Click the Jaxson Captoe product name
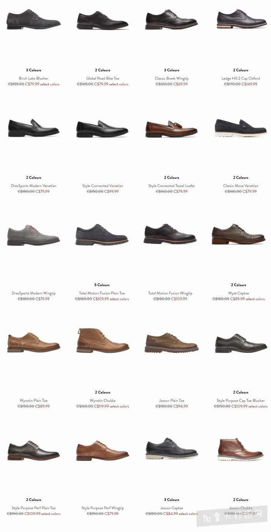271x532 pixels. (x=172, y=508)
